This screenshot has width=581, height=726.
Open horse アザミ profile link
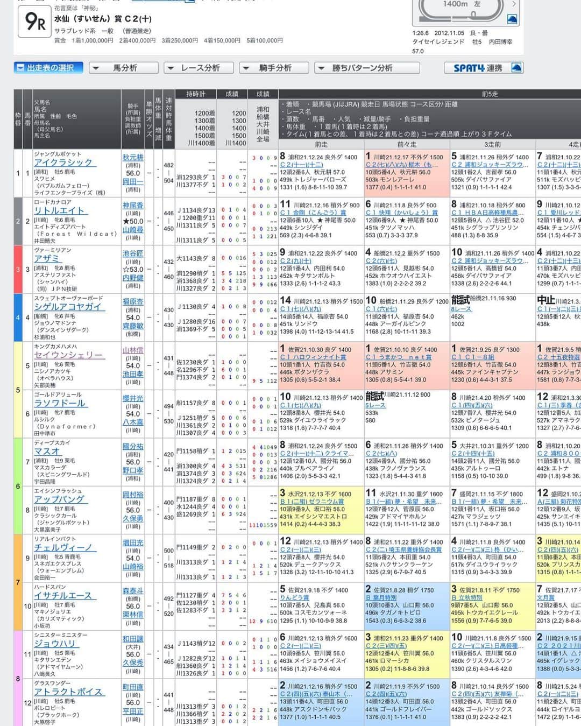(47, 258)
